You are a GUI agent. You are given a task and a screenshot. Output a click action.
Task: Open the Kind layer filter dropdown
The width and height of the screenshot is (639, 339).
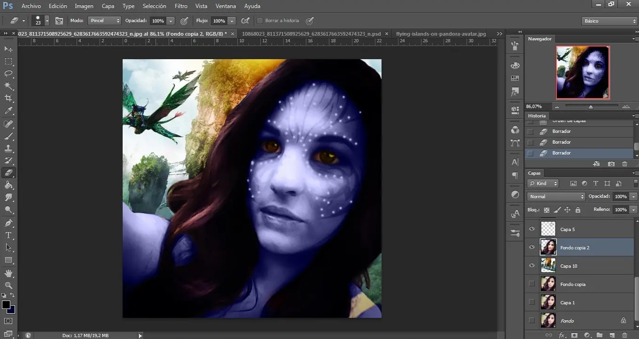point(543,184)
